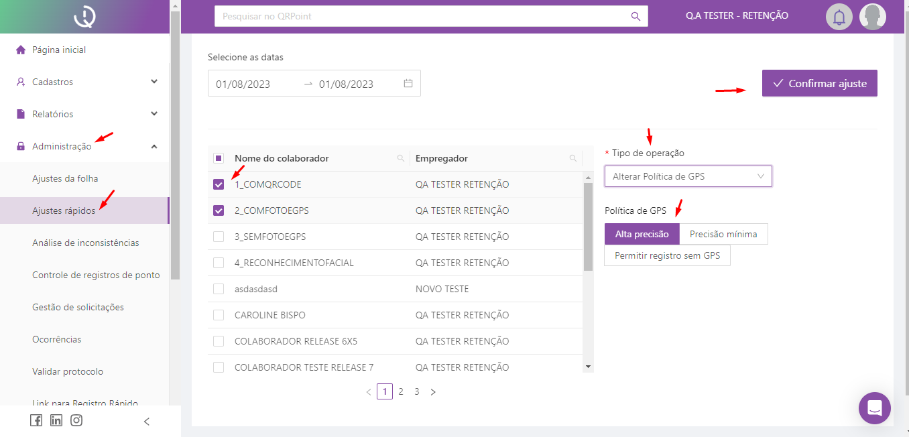The width and height of the screenshot is (909, 437).
Task: Open the LinkedIn icon in sidebar footer
Action: tap(56, 420)
